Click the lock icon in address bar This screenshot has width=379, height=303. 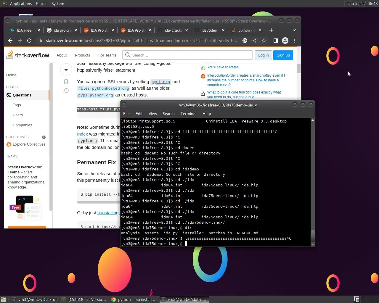pos(41,41)
